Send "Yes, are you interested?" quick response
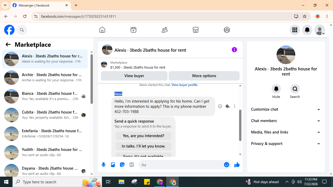The image size is (333, 187). click(x=143, y=136)
